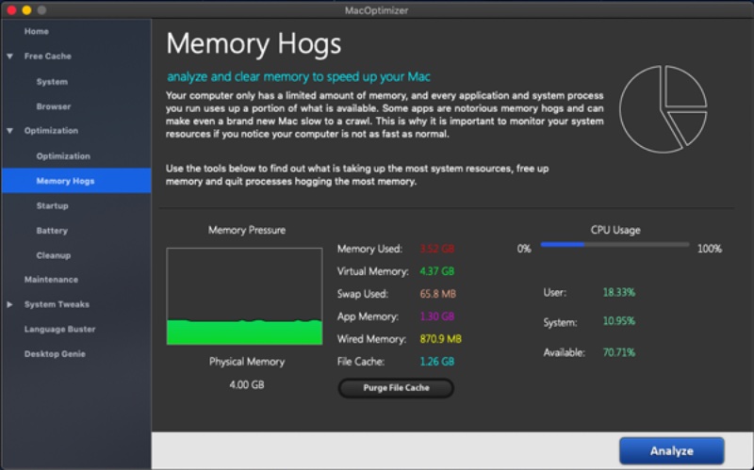Open the Battery section
Viewport: 754px width, 470px height.
(52, 231)
